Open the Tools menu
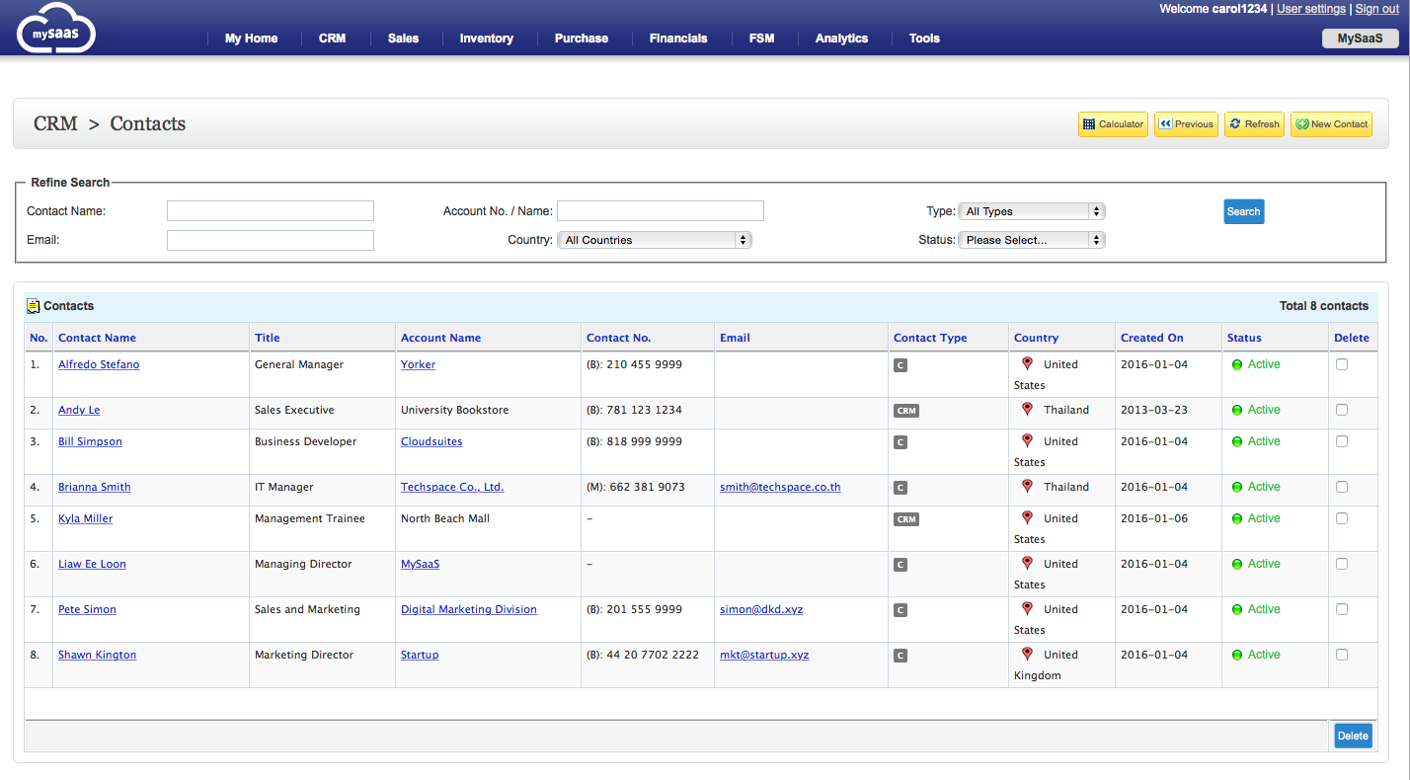This screenshot has height=780, width=1410. coord(924,39)
